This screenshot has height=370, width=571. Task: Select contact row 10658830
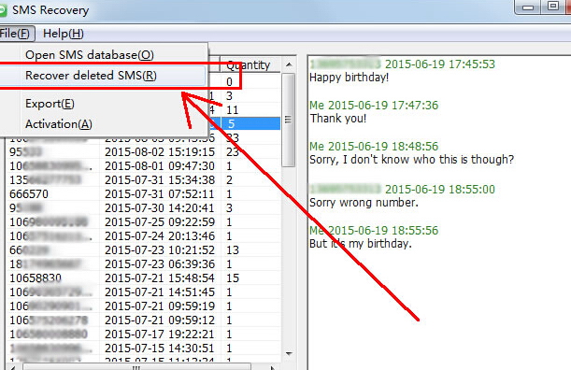click(x=144, y=278)
